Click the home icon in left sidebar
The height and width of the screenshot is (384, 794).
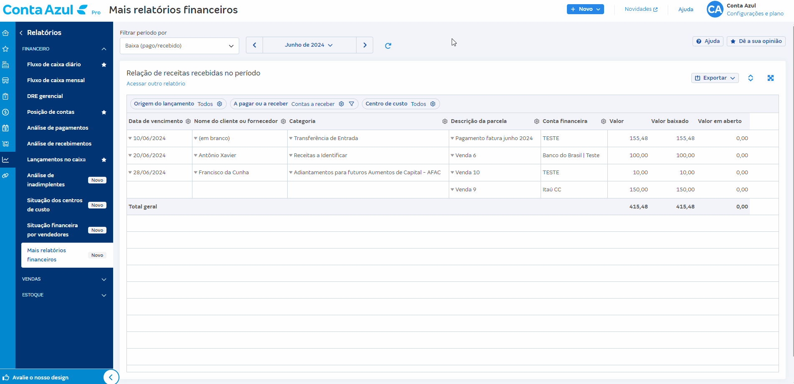pos(6,33)
